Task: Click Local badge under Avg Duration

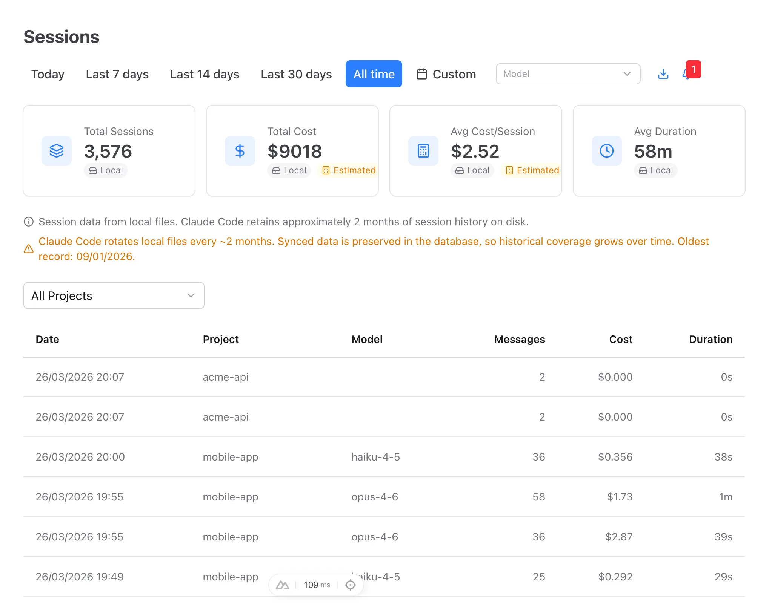Action: coord(656,170)
